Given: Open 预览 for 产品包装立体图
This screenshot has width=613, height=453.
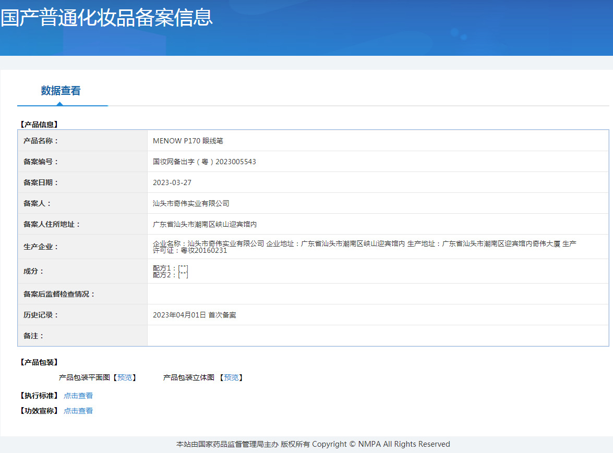Looking at the screenshot, I should click(x=231, y=377).
